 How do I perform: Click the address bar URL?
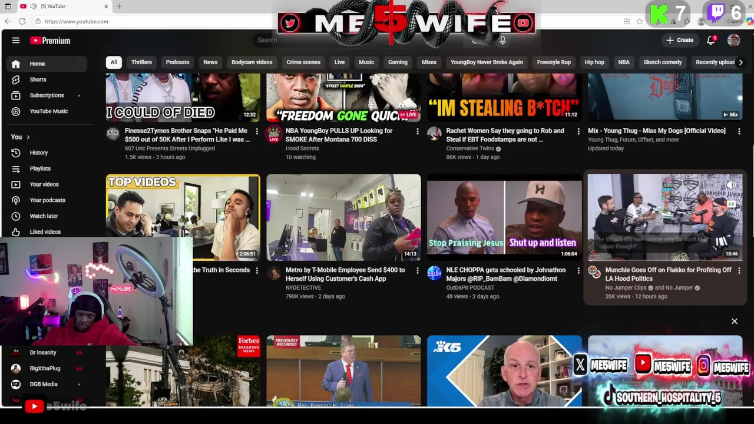[77, 21]
